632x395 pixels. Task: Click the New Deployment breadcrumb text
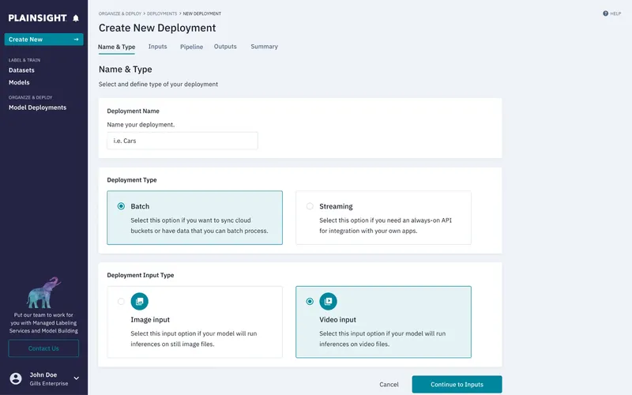pyautogui.click(x=202, y=13)
